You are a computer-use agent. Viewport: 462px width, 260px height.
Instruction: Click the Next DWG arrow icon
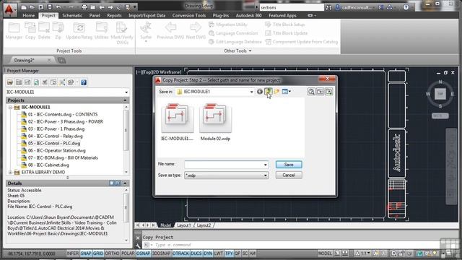pyautogui.click(x=196, y=31)
